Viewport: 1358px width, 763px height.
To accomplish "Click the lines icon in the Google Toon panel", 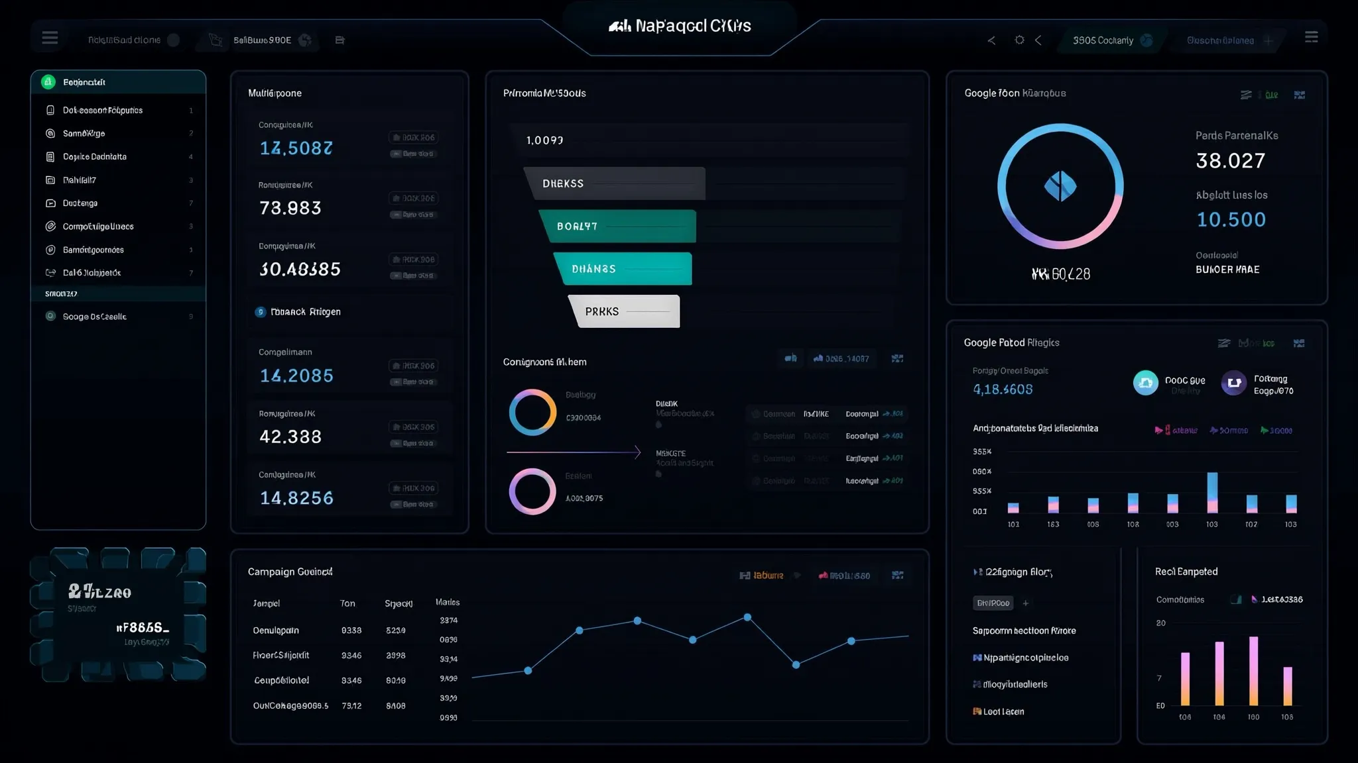I will pyautogui.click(x=1246, y=95).
